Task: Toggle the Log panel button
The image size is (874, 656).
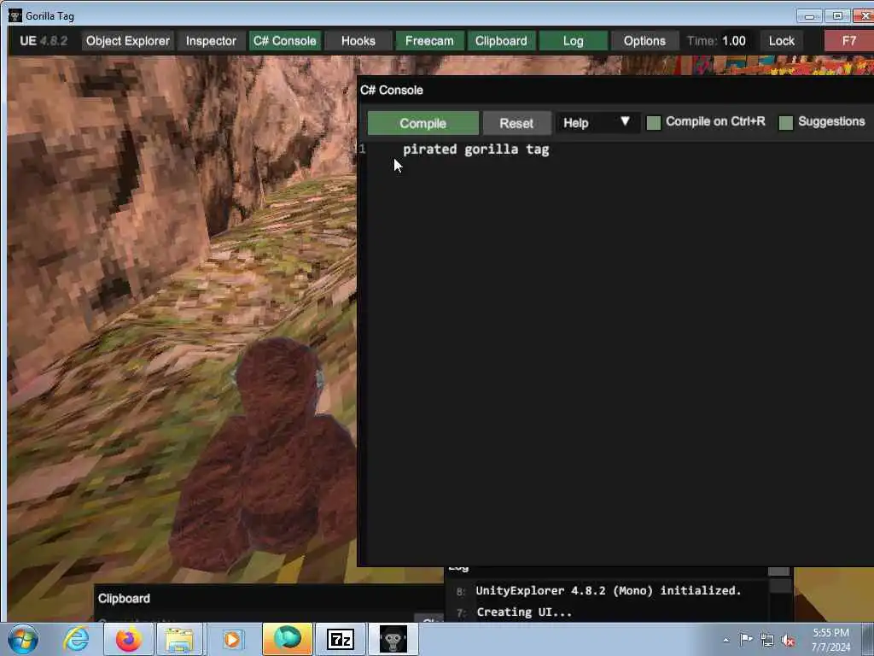Action: (573, 41)
